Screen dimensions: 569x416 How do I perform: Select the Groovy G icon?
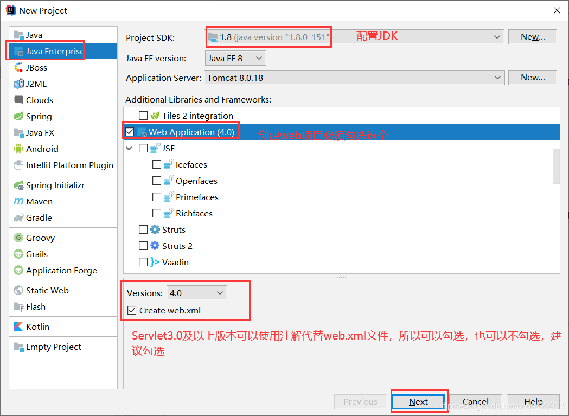point(18,238)
